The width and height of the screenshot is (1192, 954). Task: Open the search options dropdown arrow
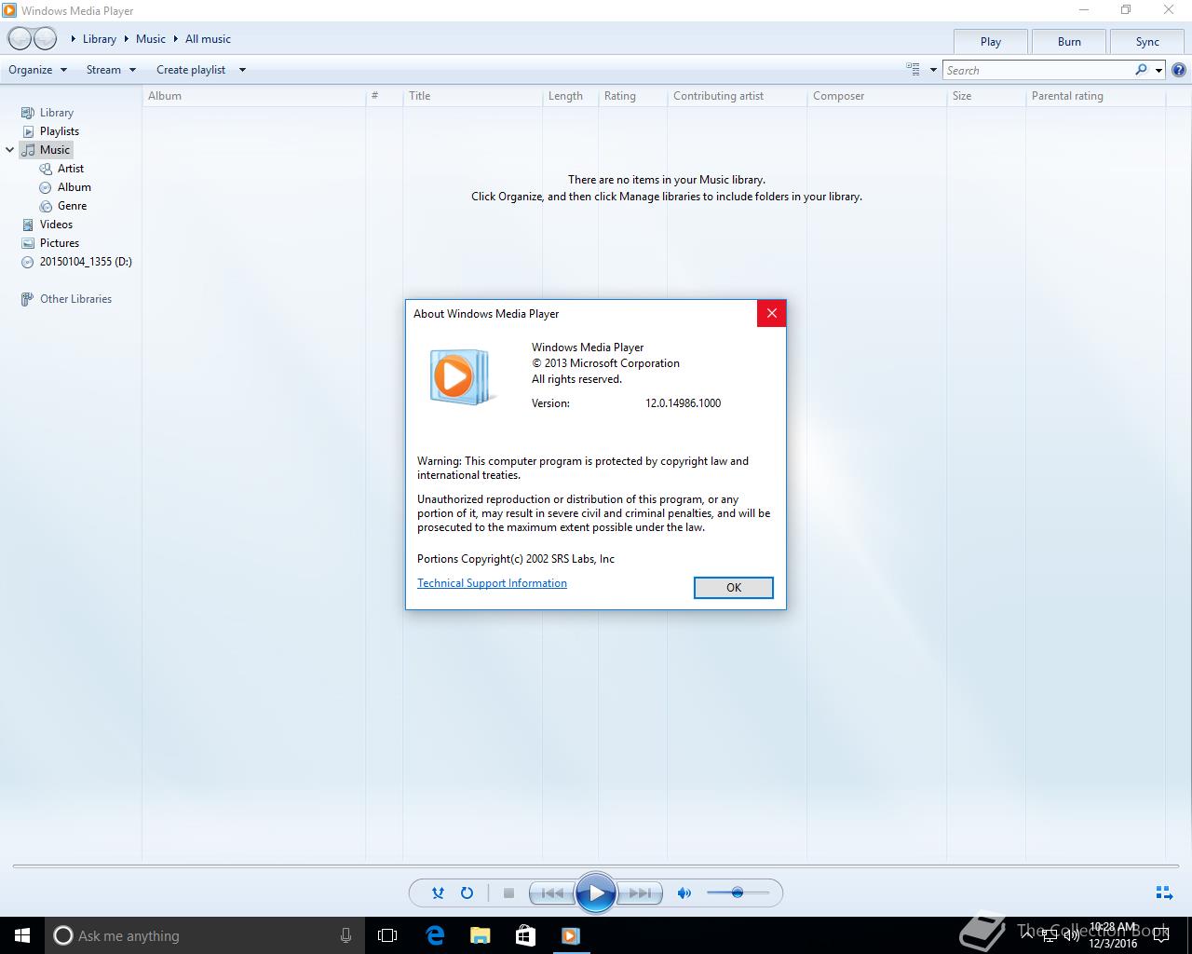point(1158,70)
